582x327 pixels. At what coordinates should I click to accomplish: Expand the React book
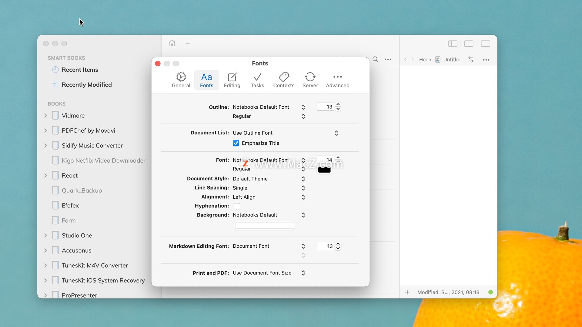point(45,176)
